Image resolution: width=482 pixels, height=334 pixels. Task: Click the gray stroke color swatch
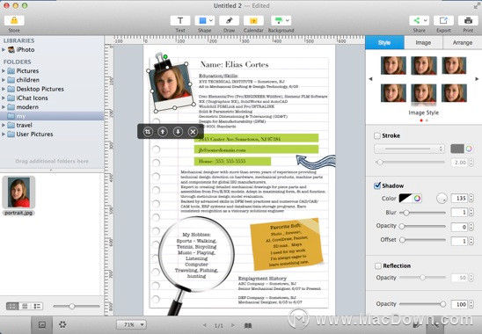tap(457, 149)
